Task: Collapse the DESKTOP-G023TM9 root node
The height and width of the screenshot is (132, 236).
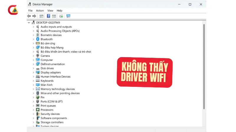Action: [x=29, y=23]
